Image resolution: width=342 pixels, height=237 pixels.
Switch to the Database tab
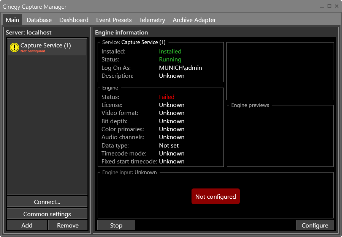tap(39, 20)
